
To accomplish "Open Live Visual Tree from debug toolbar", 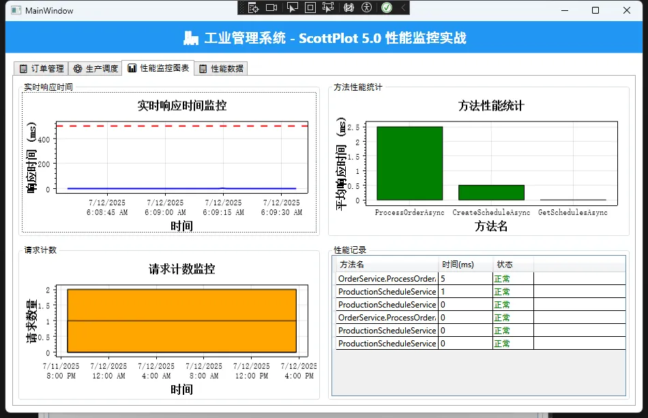I will 253,8.
